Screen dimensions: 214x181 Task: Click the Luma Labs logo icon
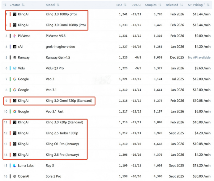point(15,166)
